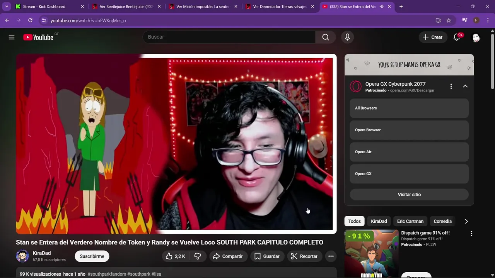Viewport: 495px width, 278px height.
Task: Go back in browser history
Action: [7, 20]
